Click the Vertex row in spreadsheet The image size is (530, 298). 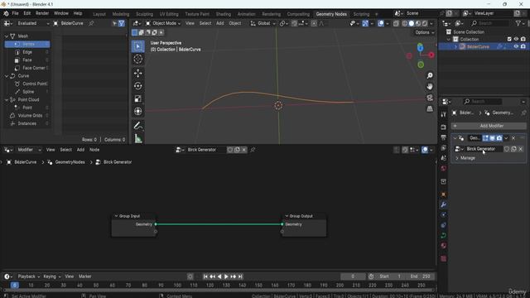(27, 44)
